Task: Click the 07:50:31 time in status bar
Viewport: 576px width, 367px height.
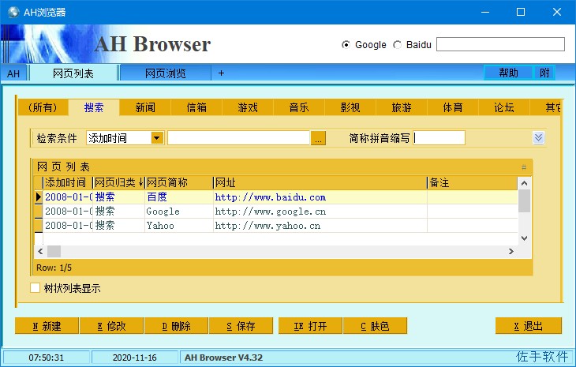Action: pyautogui.click(x=47, y=358)
